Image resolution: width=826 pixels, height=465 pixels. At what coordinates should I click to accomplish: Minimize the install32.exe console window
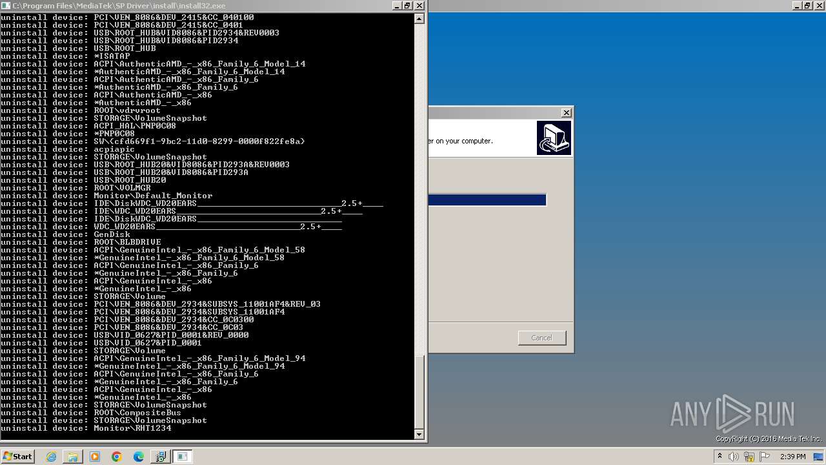click(396, 5)
